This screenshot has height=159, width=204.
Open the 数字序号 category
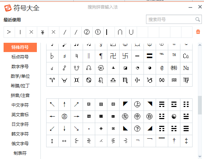pyautogui.click(x=20, y=66)
